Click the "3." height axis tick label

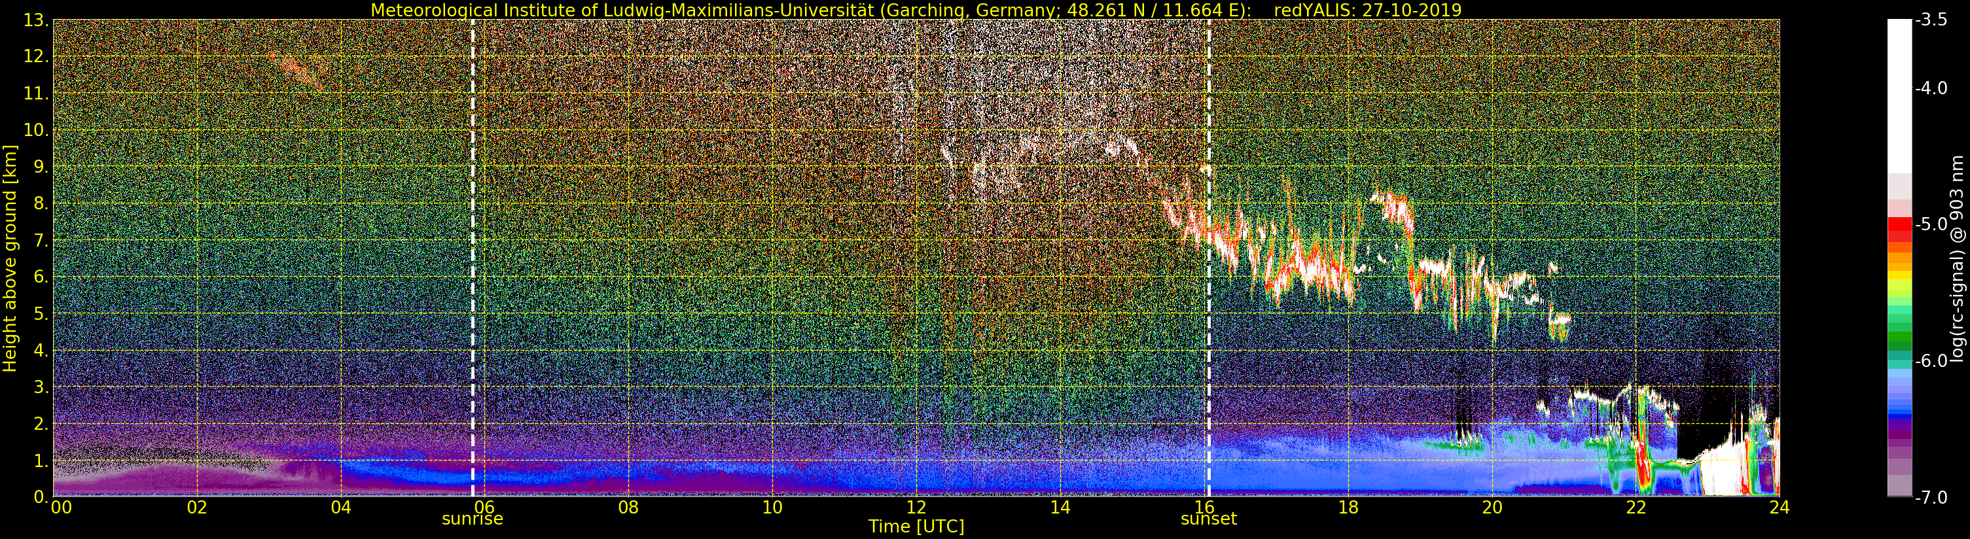click(41, 387)
